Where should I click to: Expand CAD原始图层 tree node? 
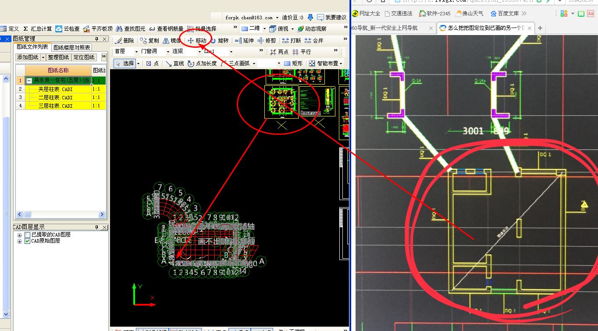pyautogui.click(x=19, y=241)
